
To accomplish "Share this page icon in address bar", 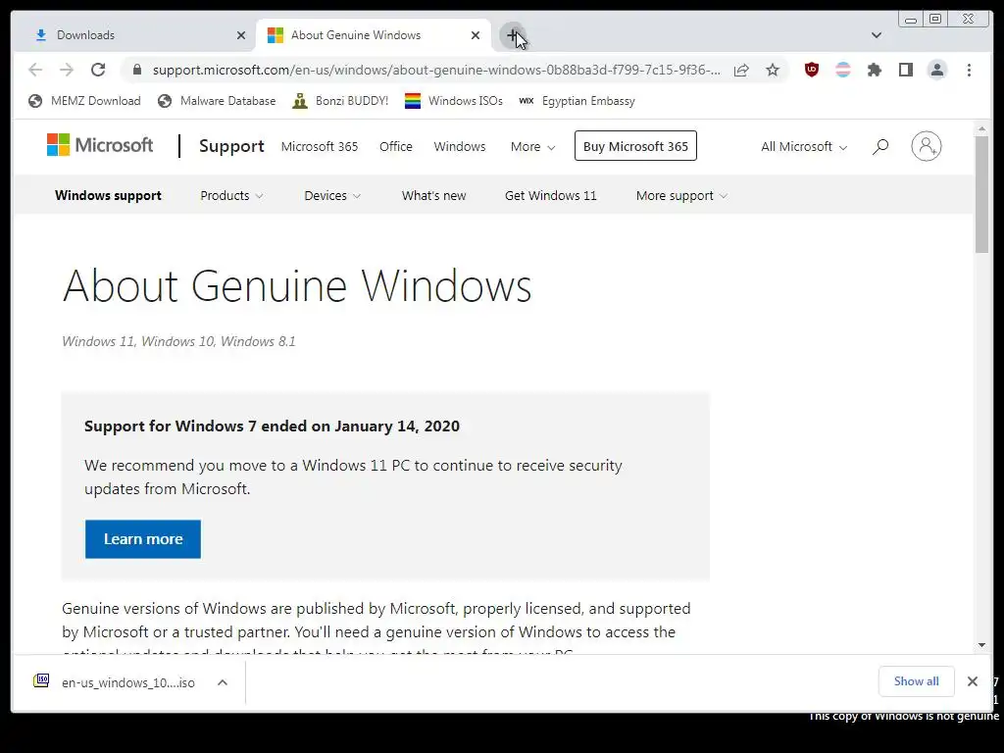I will pyautogui.click(x=741, y=70).
